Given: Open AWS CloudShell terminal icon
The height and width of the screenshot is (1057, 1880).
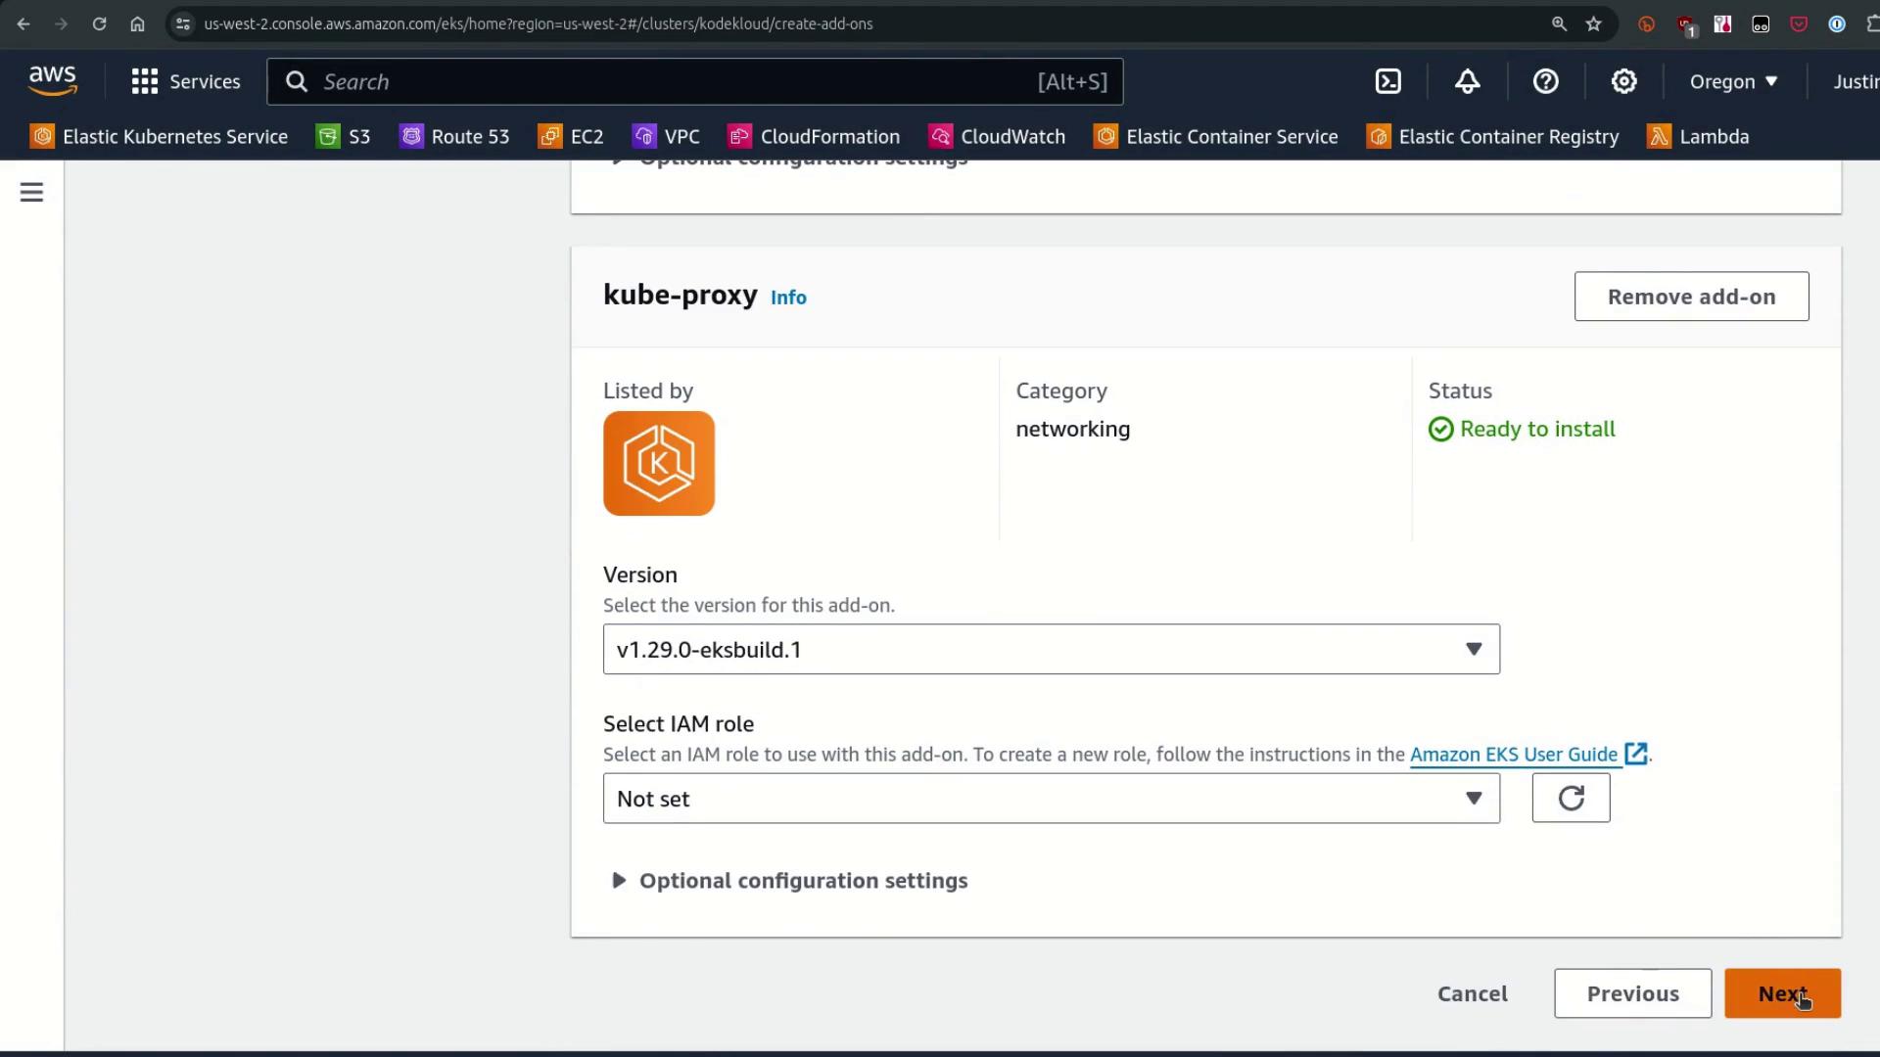Looking at the screenshot, I should tap(1388, 81).
